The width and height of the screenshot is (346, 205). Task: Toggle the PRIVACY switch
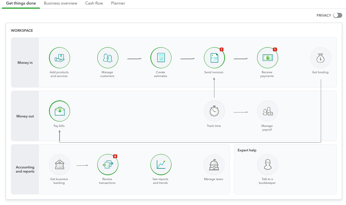point(338,15)
